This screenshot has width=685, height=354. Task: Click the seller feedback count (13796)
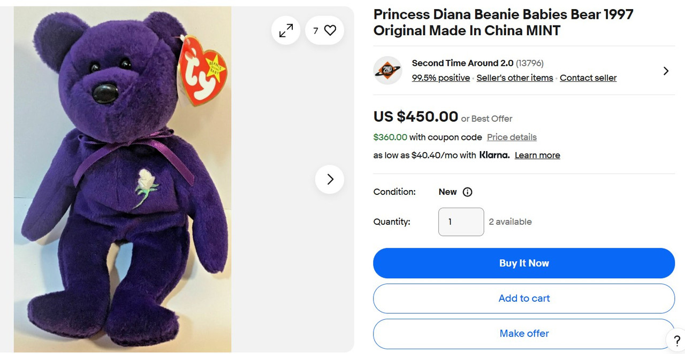point(530,63)
